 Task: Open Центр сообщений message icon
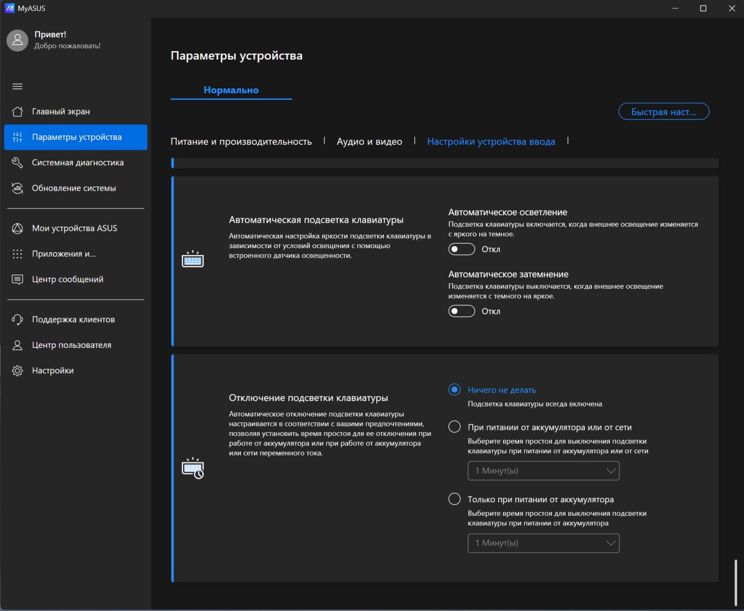point(17,279)
